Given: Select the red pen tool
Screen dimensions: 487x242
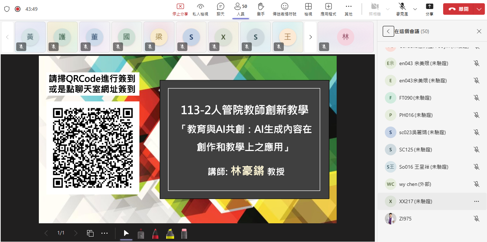Looking at the screenshot, I should tap(155, 234).
